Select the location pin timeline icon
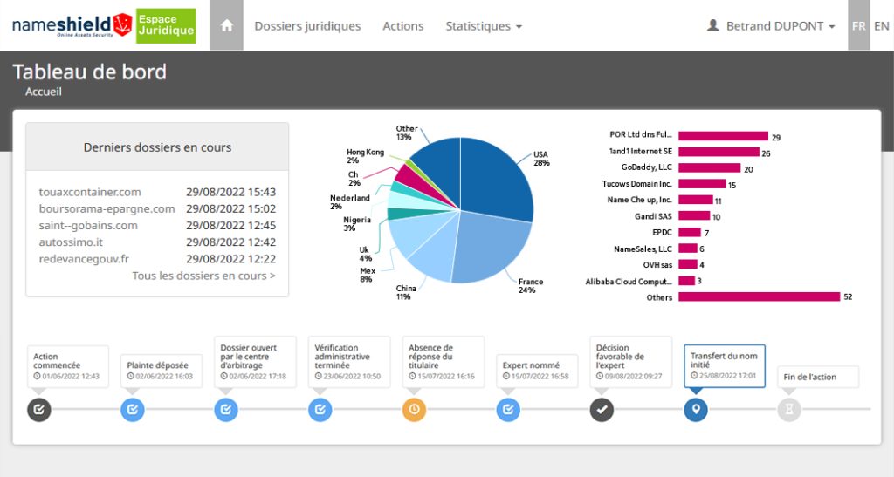Image resolution: width=894 pixels, height=477 pixels. (x=696, y=409)
